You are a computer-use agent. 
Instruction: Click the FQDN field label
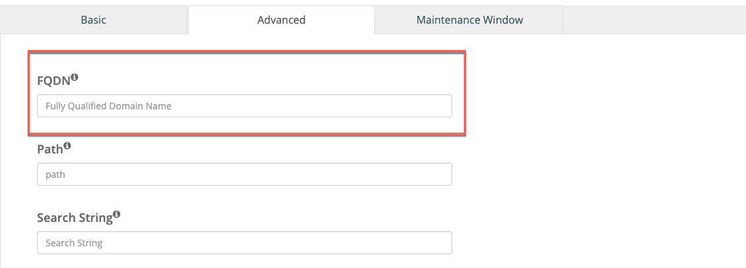tap(53, 80)
